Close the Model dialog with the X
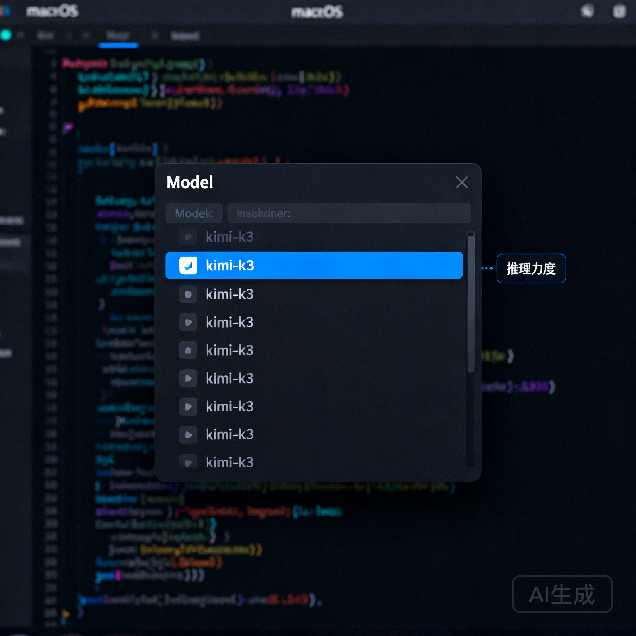The image size is (636, 636). click(461, 182)
